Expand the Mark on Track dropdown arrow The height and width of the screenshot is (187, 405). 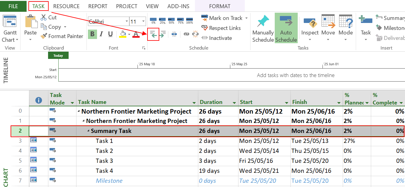246,18
